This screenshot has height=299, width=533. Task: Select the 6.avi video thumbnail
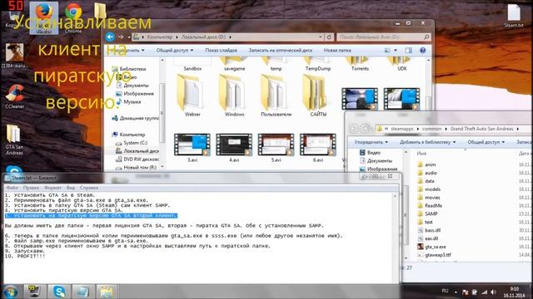[318, 148]
